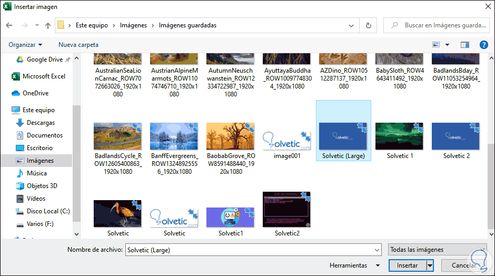
Task: Select AustrianAlpineMarmots file name
Action: point(174,82)
